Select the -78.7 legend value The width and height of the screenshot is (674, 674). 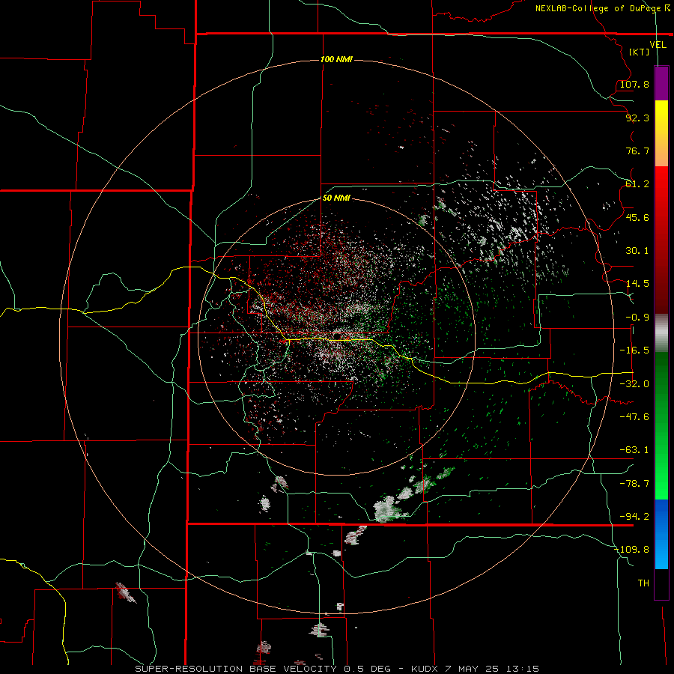click(x=634, y=484)
